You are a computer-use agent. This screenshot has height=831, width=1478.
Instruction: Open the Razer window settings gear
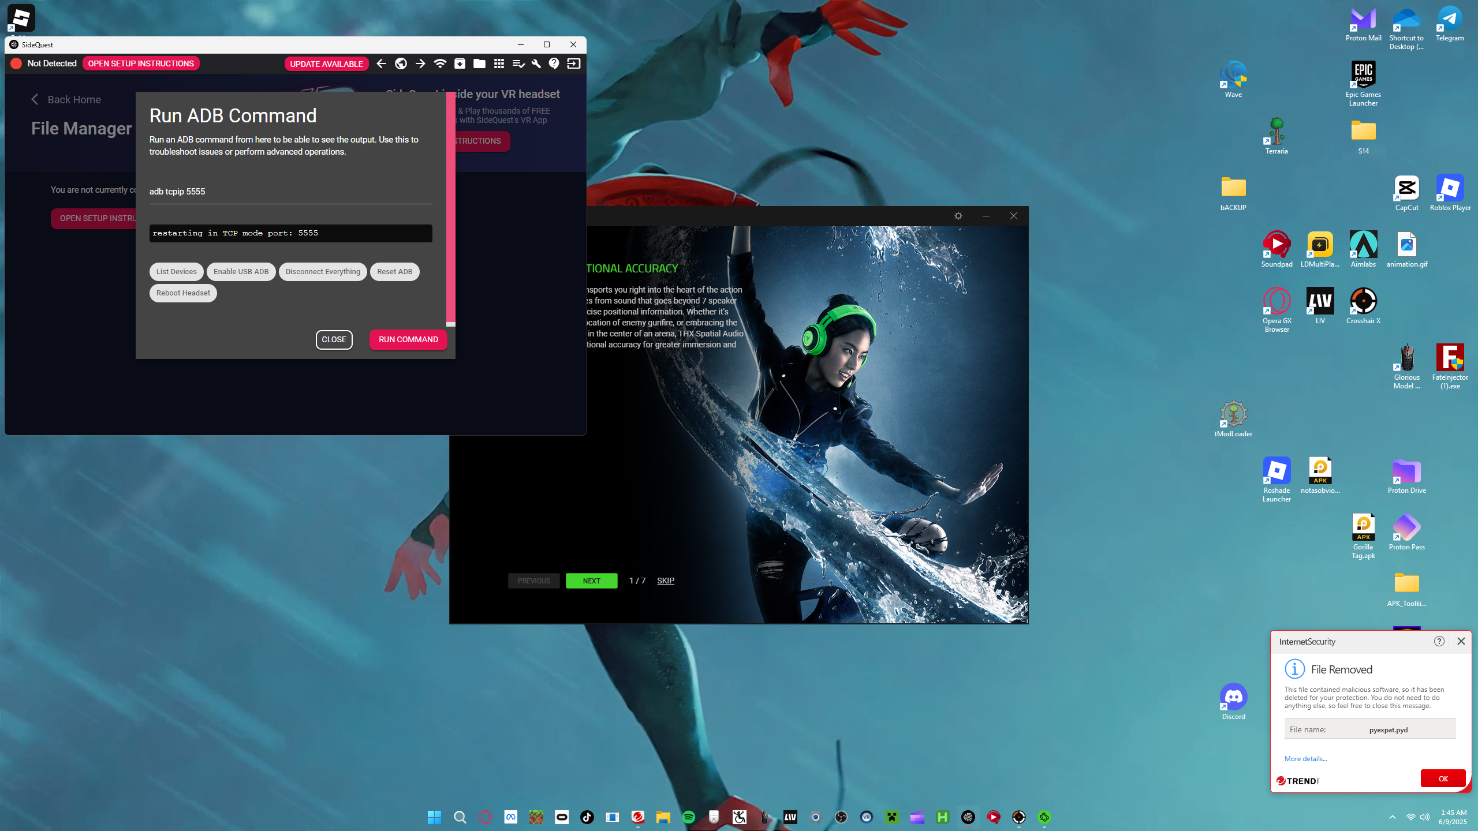pos(958,216)
